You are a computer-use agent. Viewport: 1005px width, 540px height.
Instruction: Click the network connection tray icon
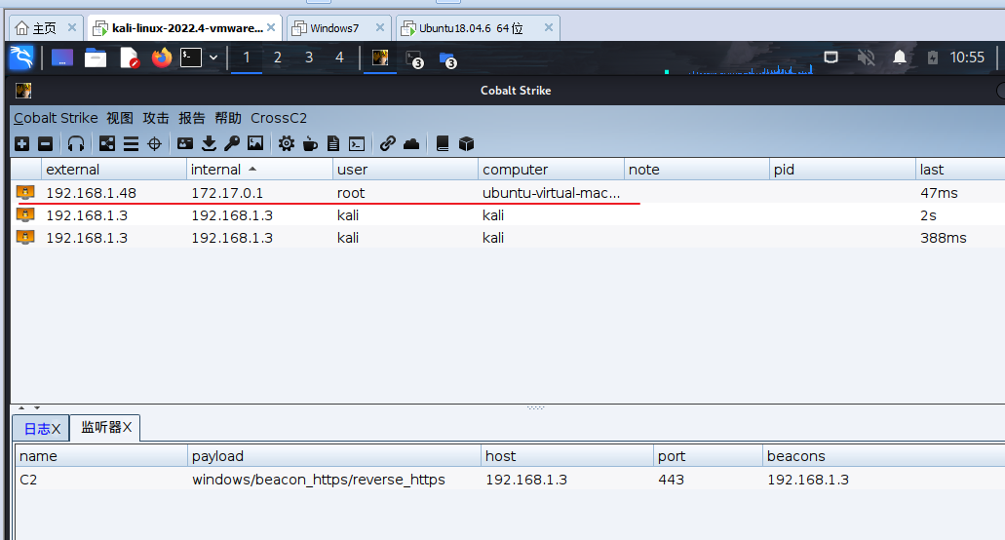831,58
